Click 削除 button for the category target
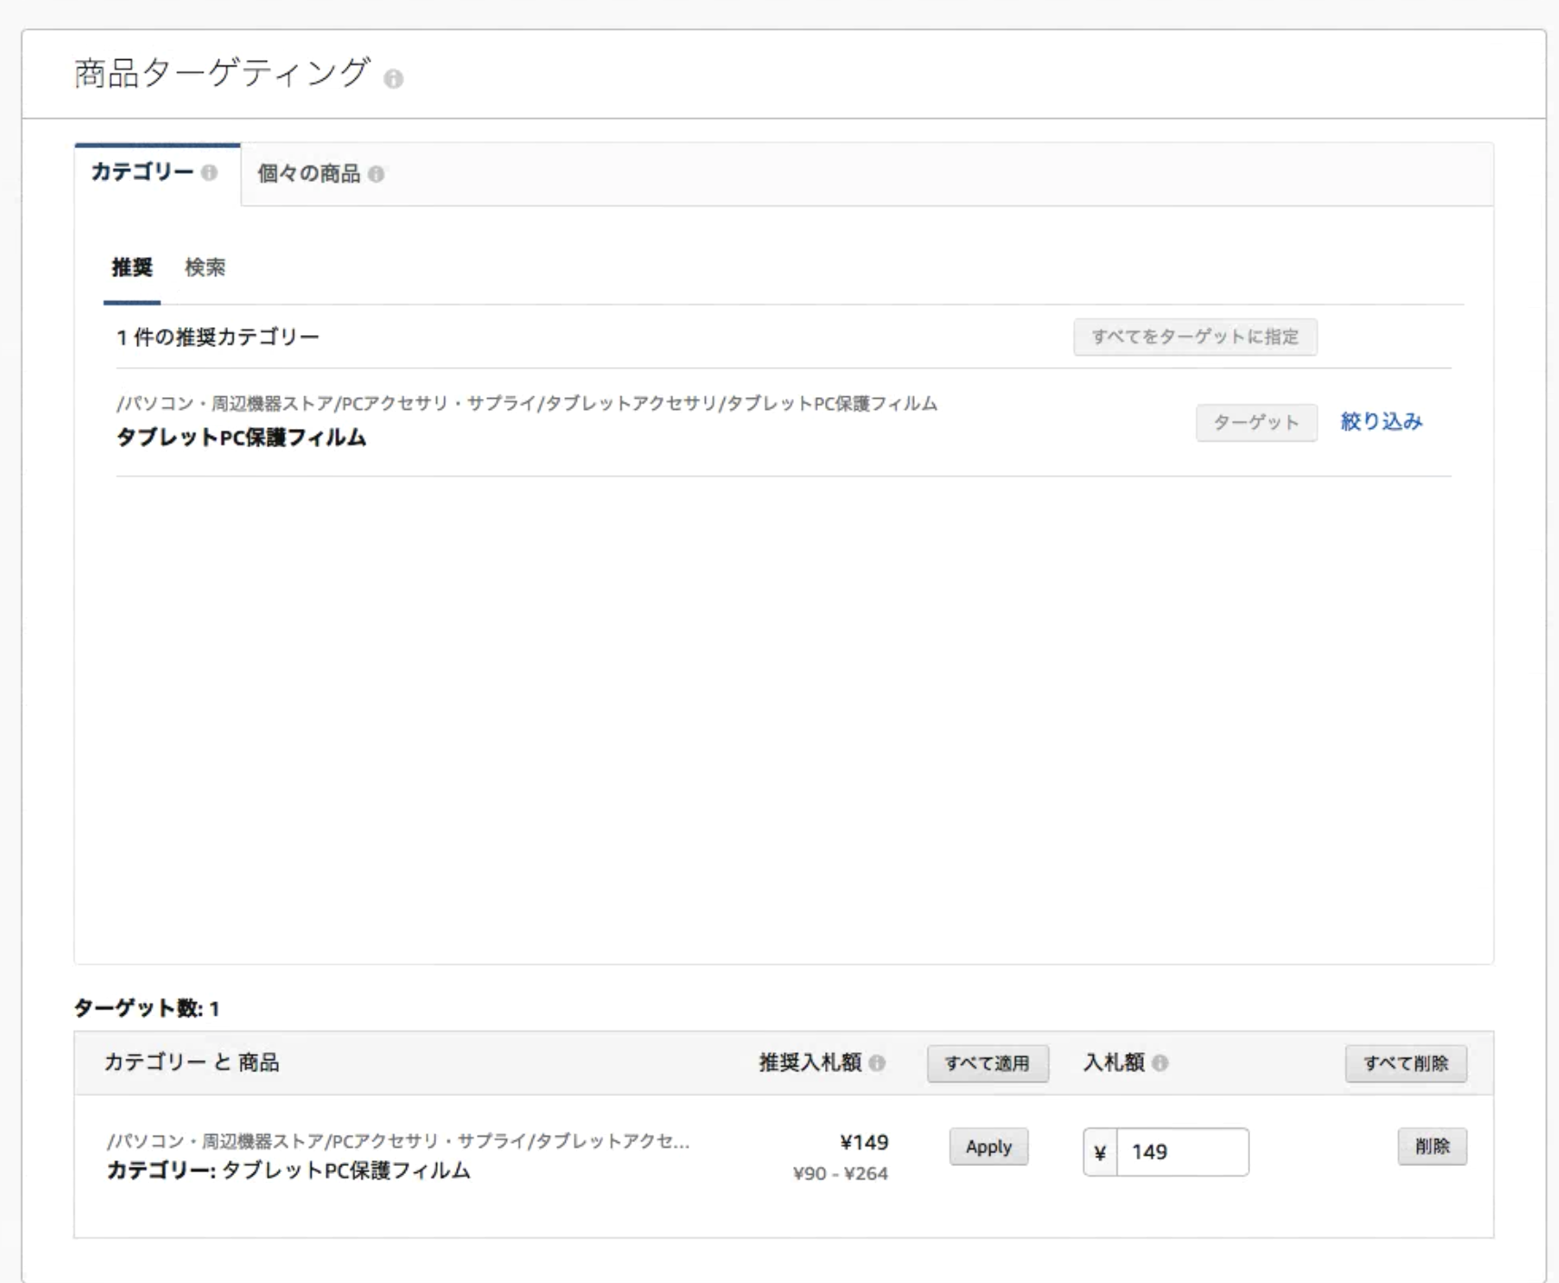Image resolution: width=1559 pixels, height=1283 pixels. (1432, 1147)
